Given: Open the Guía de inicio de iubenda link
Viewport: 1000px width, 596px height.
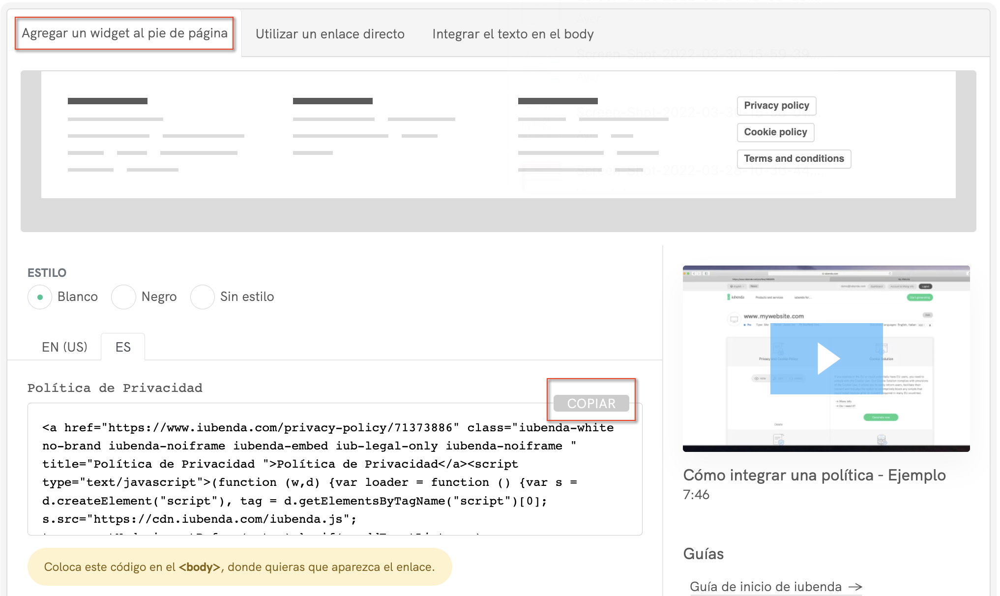Looking at the screenshot, I should (x=765, y=586).
